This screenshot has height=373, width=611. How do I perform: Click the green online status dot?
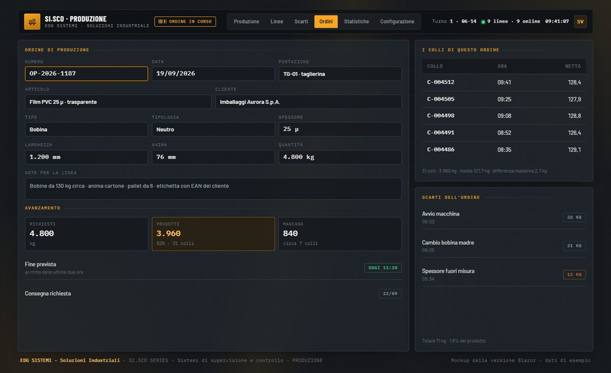pyautogui.click(x=483, y=22)
